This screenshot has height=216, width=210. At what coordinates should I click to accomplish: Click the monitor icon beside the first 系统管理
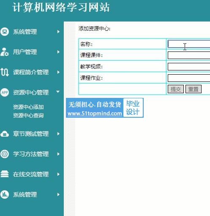[5, 32]
